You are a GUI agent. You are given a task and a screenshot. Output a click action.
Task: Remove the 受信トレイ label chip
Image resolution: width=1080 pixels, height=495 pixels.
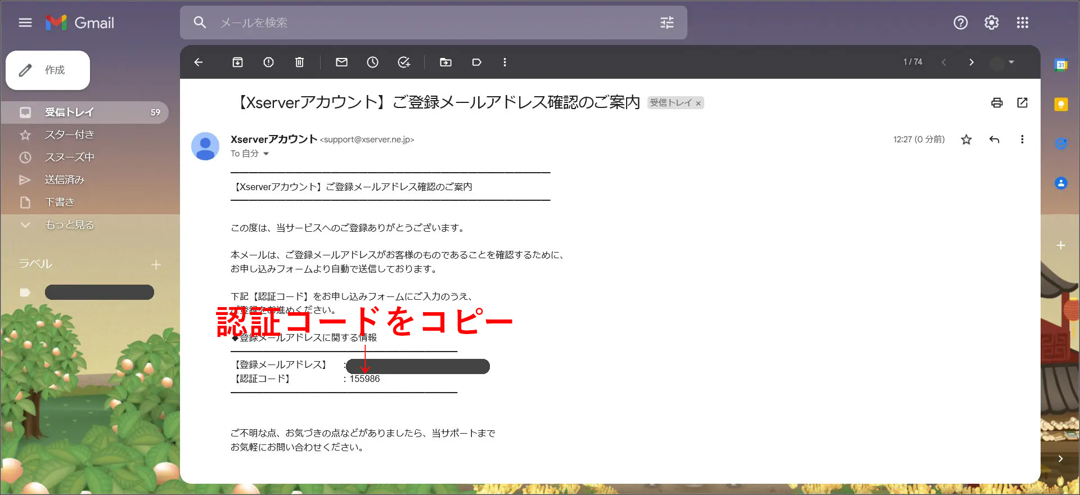[x=698, y=103]
